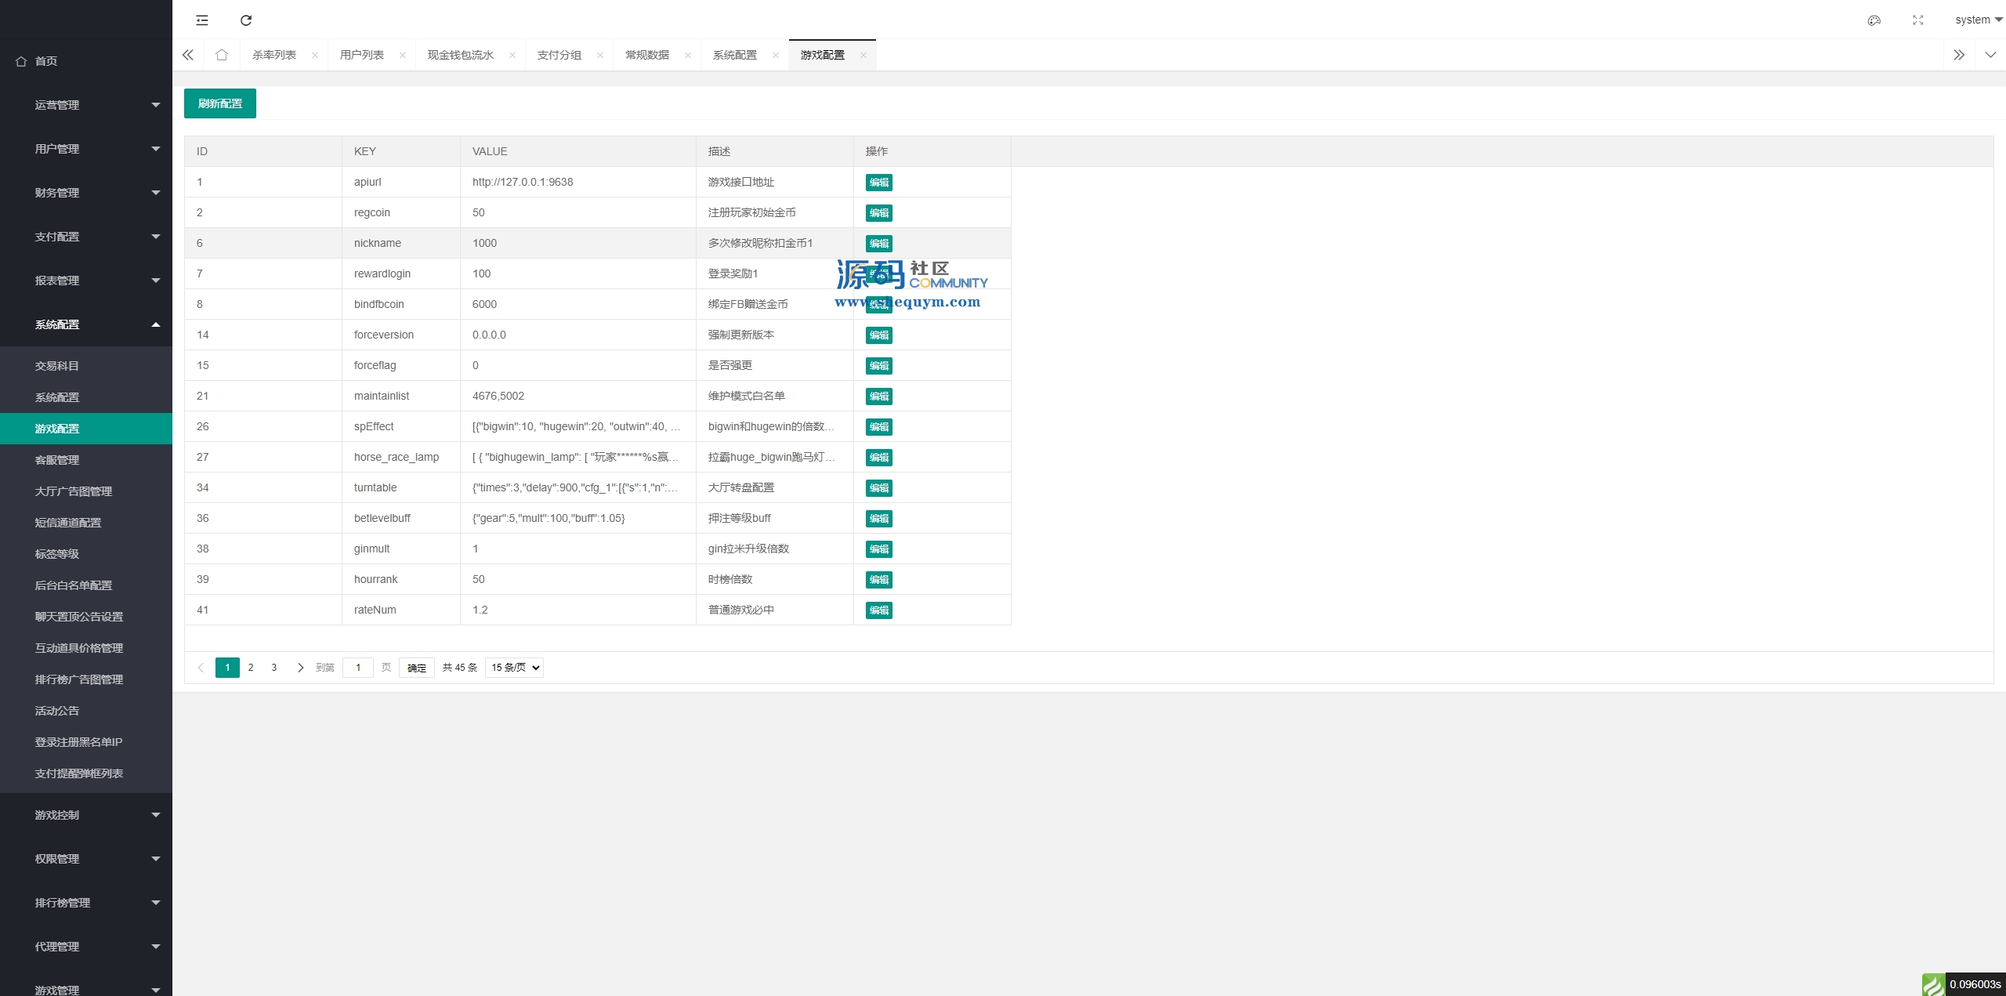Click the home tab icon

[x=222, y=55]
